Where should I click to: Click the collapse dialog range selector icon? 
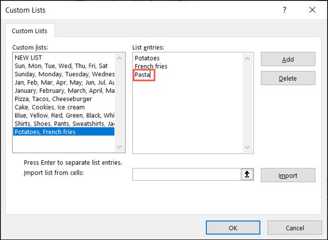[247, 175]
